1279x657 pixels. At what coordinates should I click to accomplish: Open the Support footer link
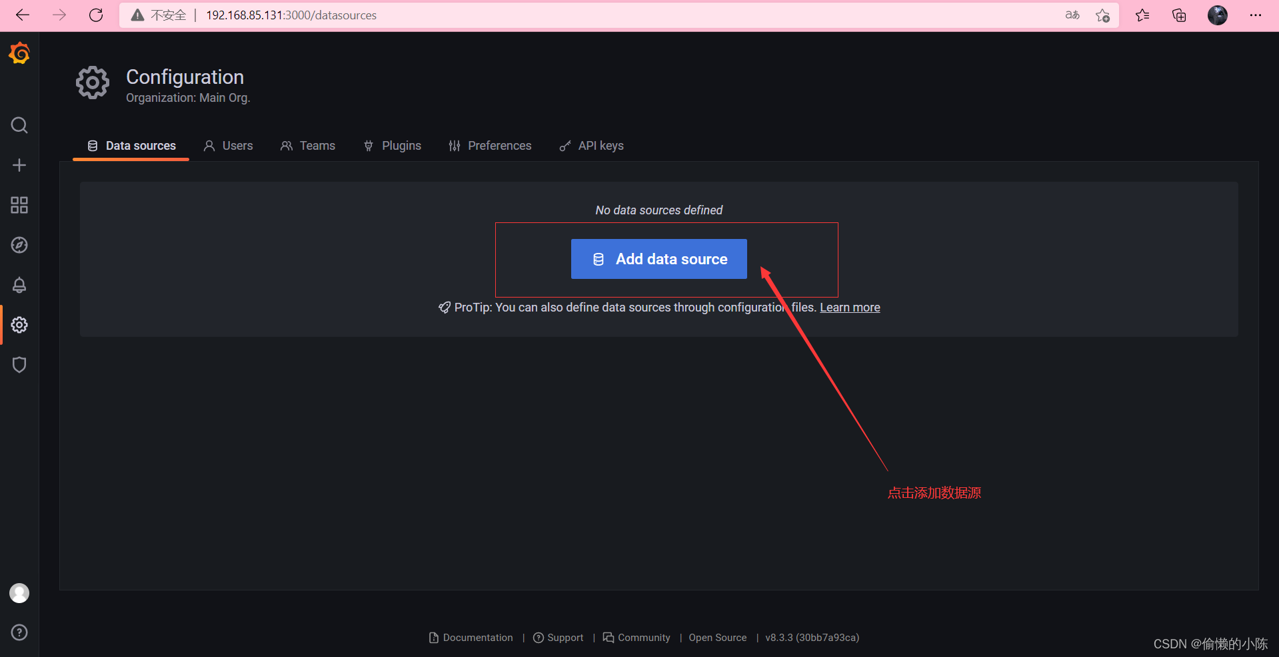point(558,638)
